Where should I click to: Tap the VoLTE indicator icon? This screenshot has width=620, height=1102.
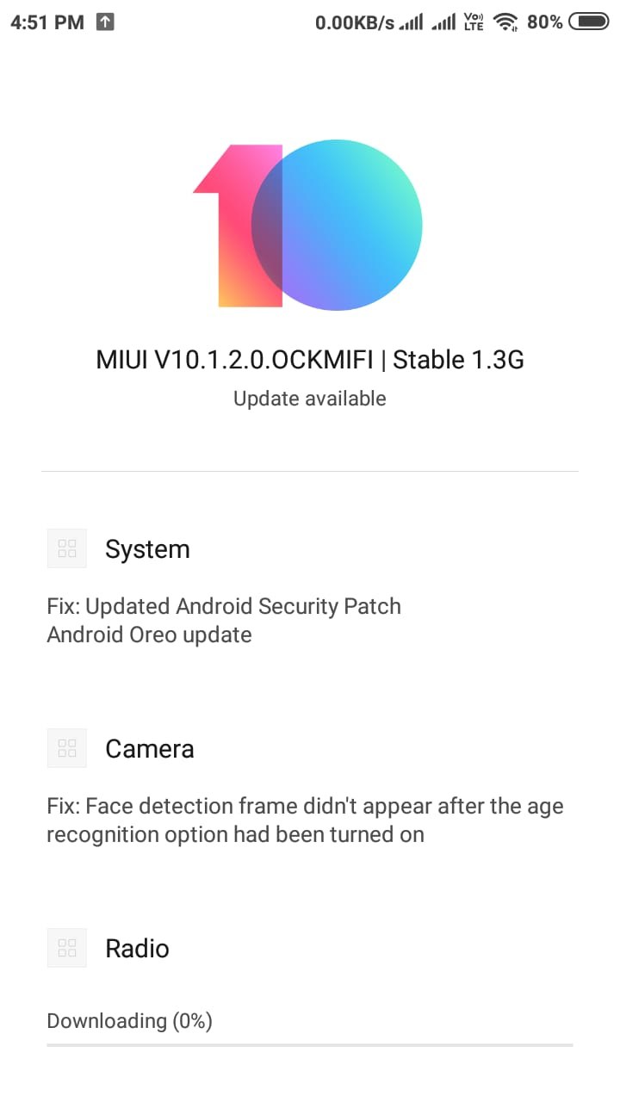[474, 22]
